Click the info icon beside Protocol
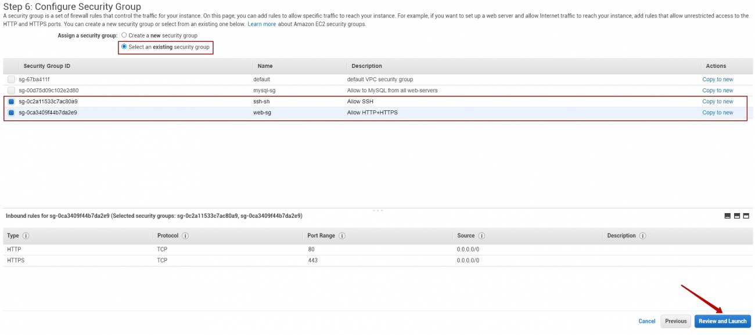This screenshot has width=755, height=335. point(185,236)
